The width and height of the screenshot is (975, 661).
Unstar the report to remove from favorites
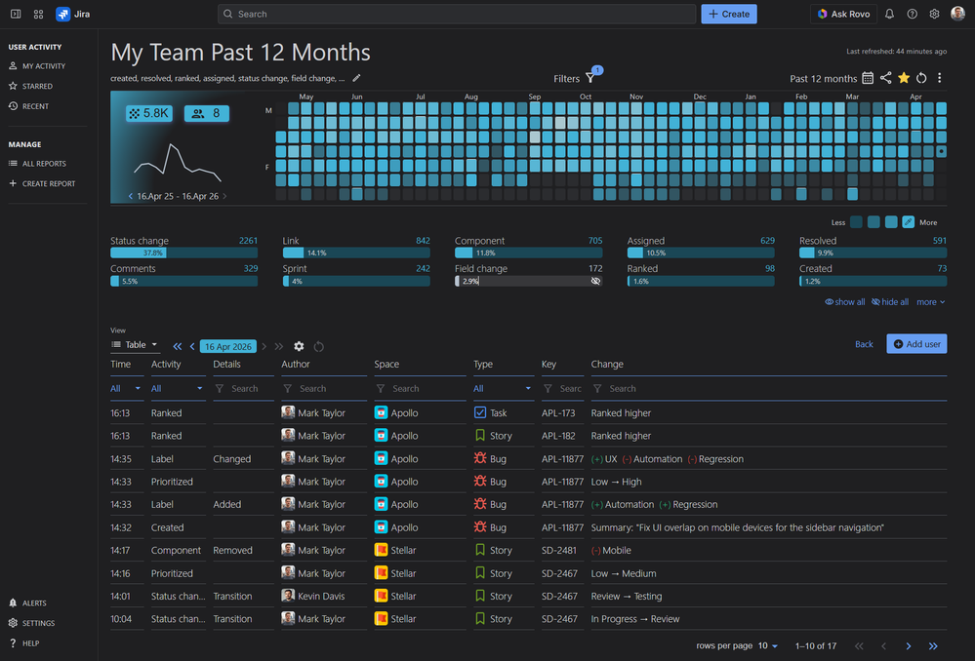coord(904,78)
